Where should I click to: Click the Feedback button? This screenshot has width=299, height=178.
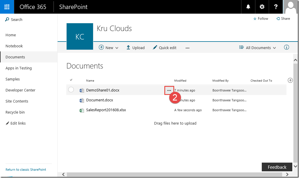tap(277, 167)
